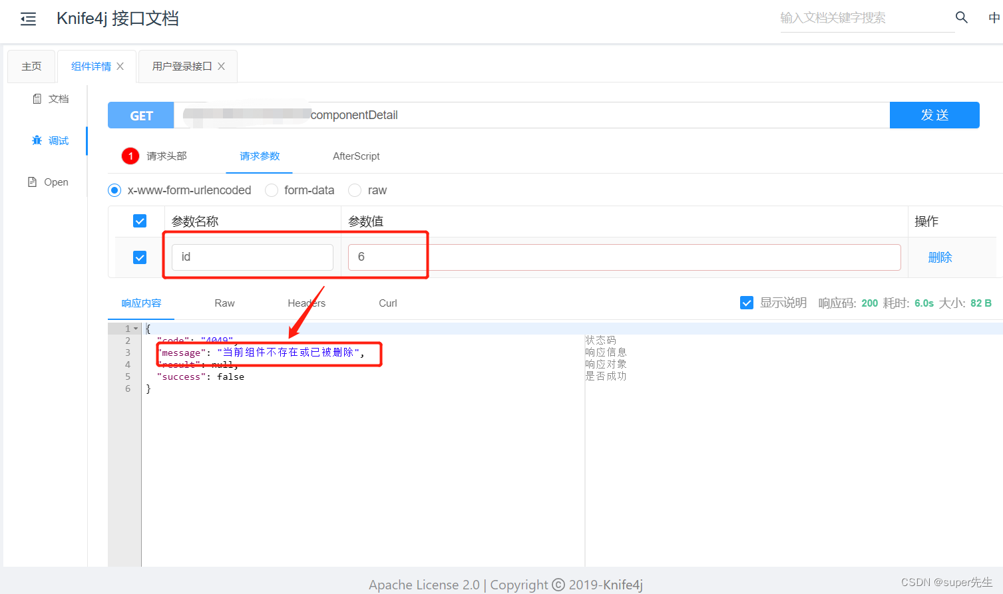Switch language via the 中 icon
1003x594 pixels.
(x=994, y=18)
